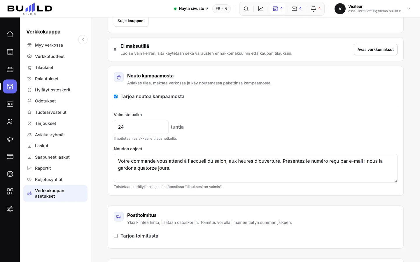Open the mail icon with badge 4

click(x=297, y=9)
